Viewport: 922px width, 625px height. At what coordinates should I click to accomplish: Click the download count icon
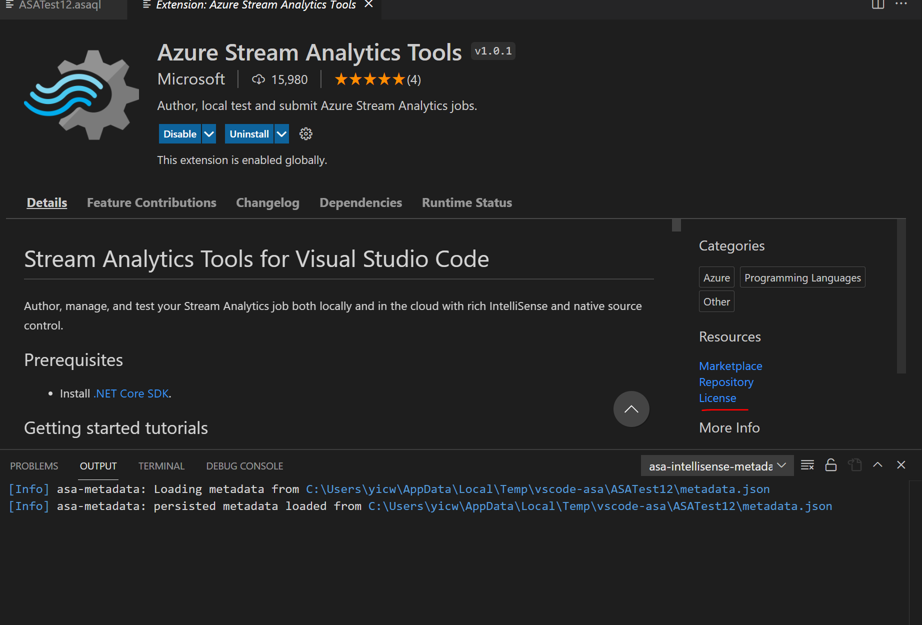coord(258,79)
